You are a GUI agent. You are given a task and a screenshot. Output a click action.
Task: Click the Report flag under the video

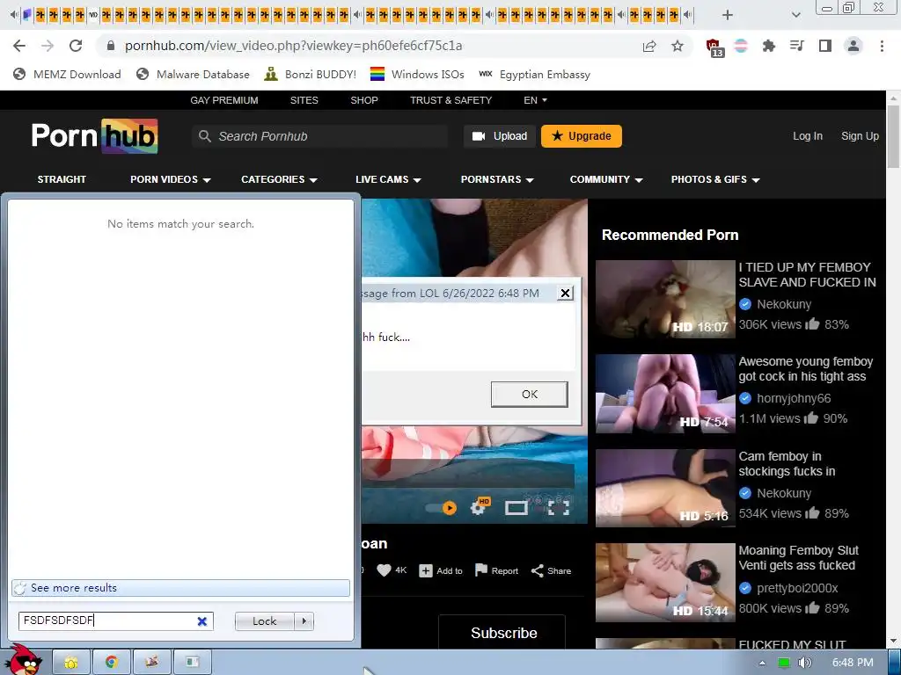(496, 570)
